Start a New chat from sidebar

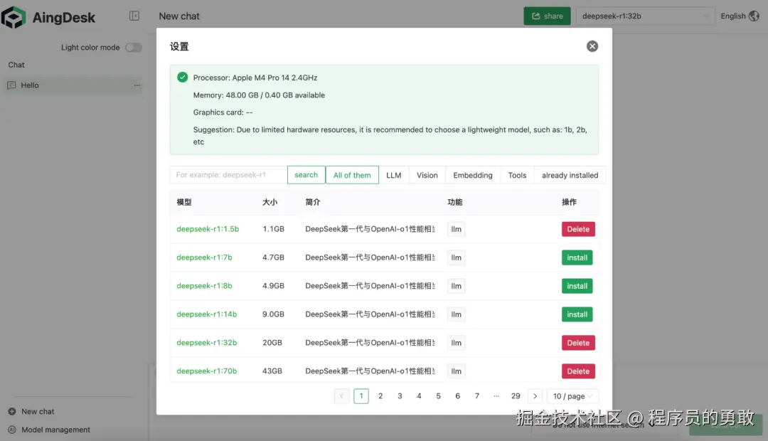tap(38, 412)
